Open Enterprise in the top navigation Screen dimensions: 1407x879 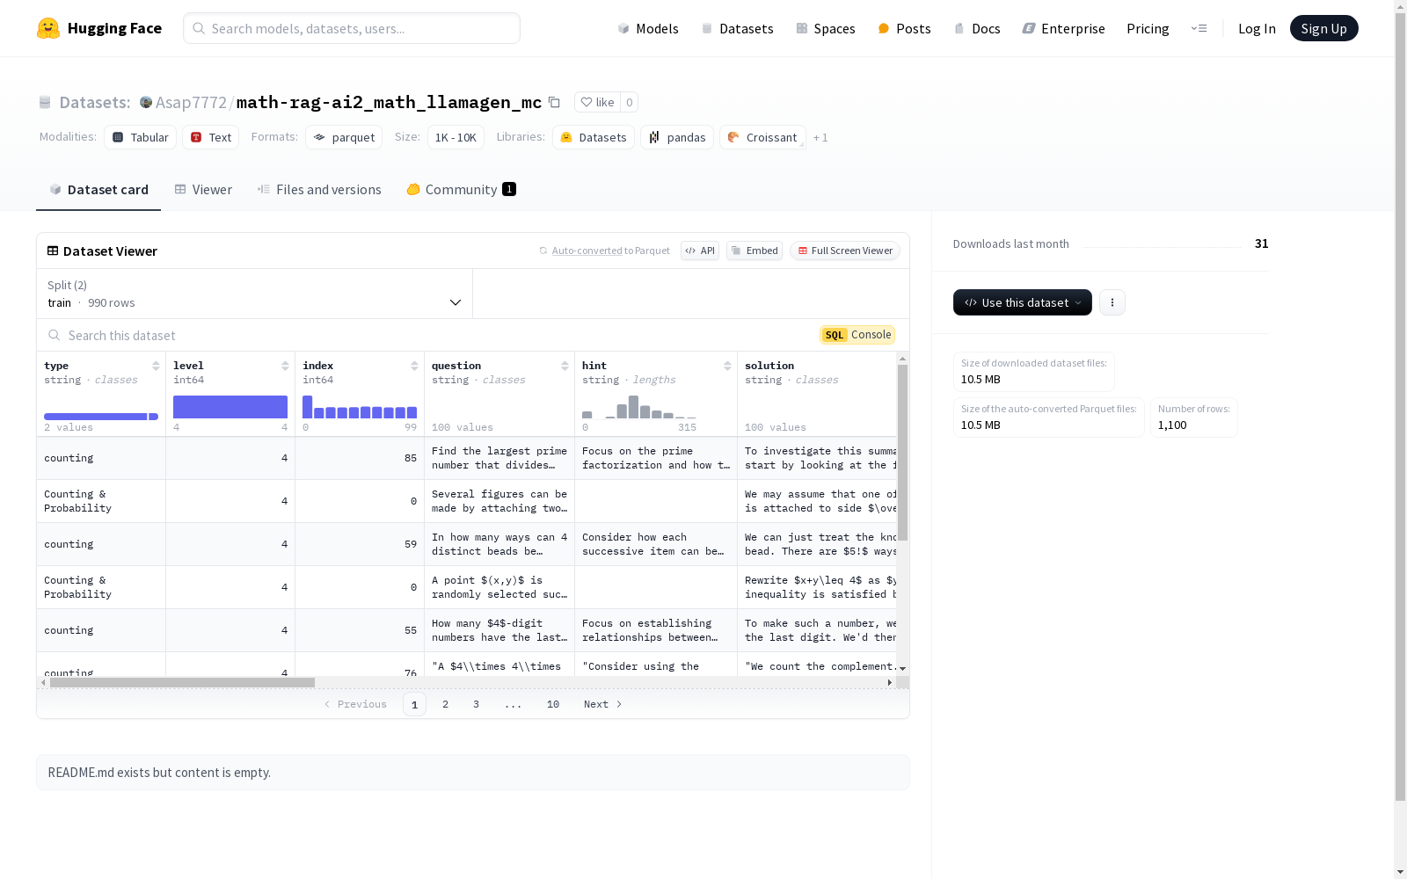tap(1064, 28)
